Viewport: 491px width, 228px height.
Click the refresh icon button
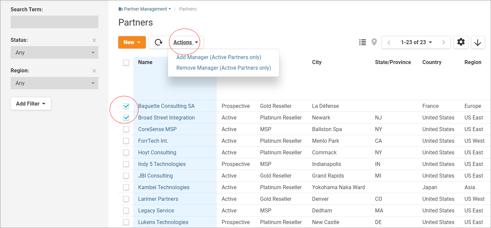159,42
